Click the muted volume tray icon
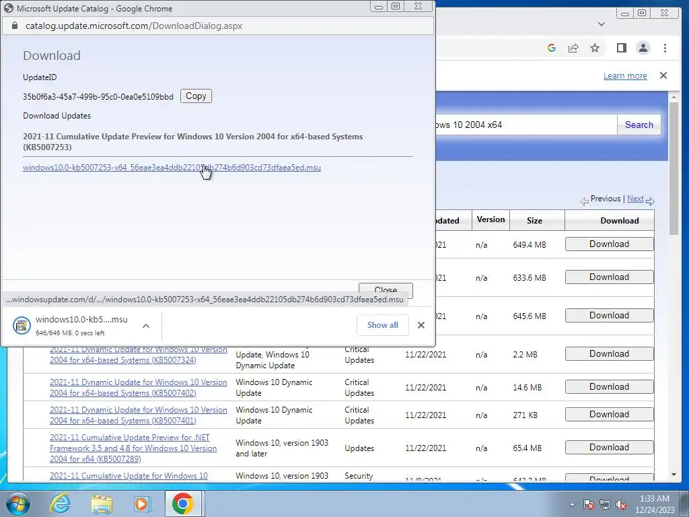This screenshot has height=517, width=689. [621, 504]
